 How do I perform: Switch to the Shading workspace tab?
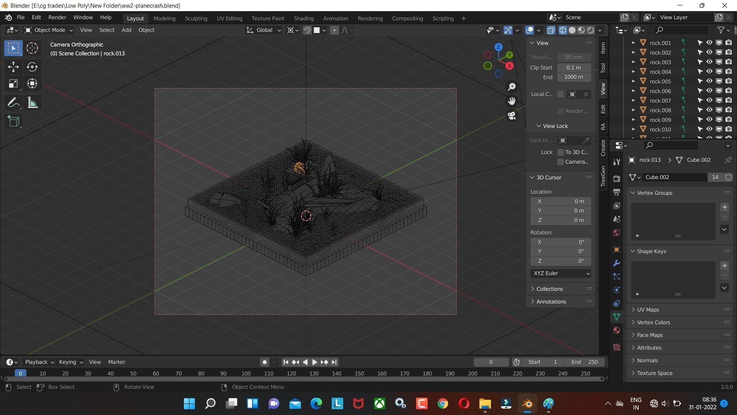pyautogui.click(x=303, y=18)
